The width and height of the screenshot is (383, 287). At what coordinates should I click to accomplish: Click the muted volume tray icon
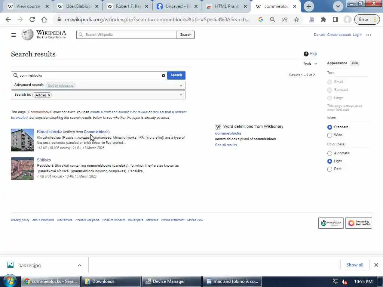(344, 282)
